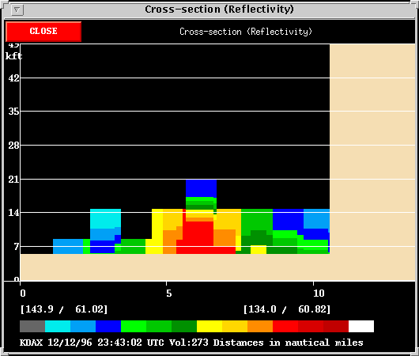Image resolution: width=419 pixels, height=356 pixels.
Task: Choose the orange swatch in the legend bar
Action: pyautogui.click(x=260, y=326)
